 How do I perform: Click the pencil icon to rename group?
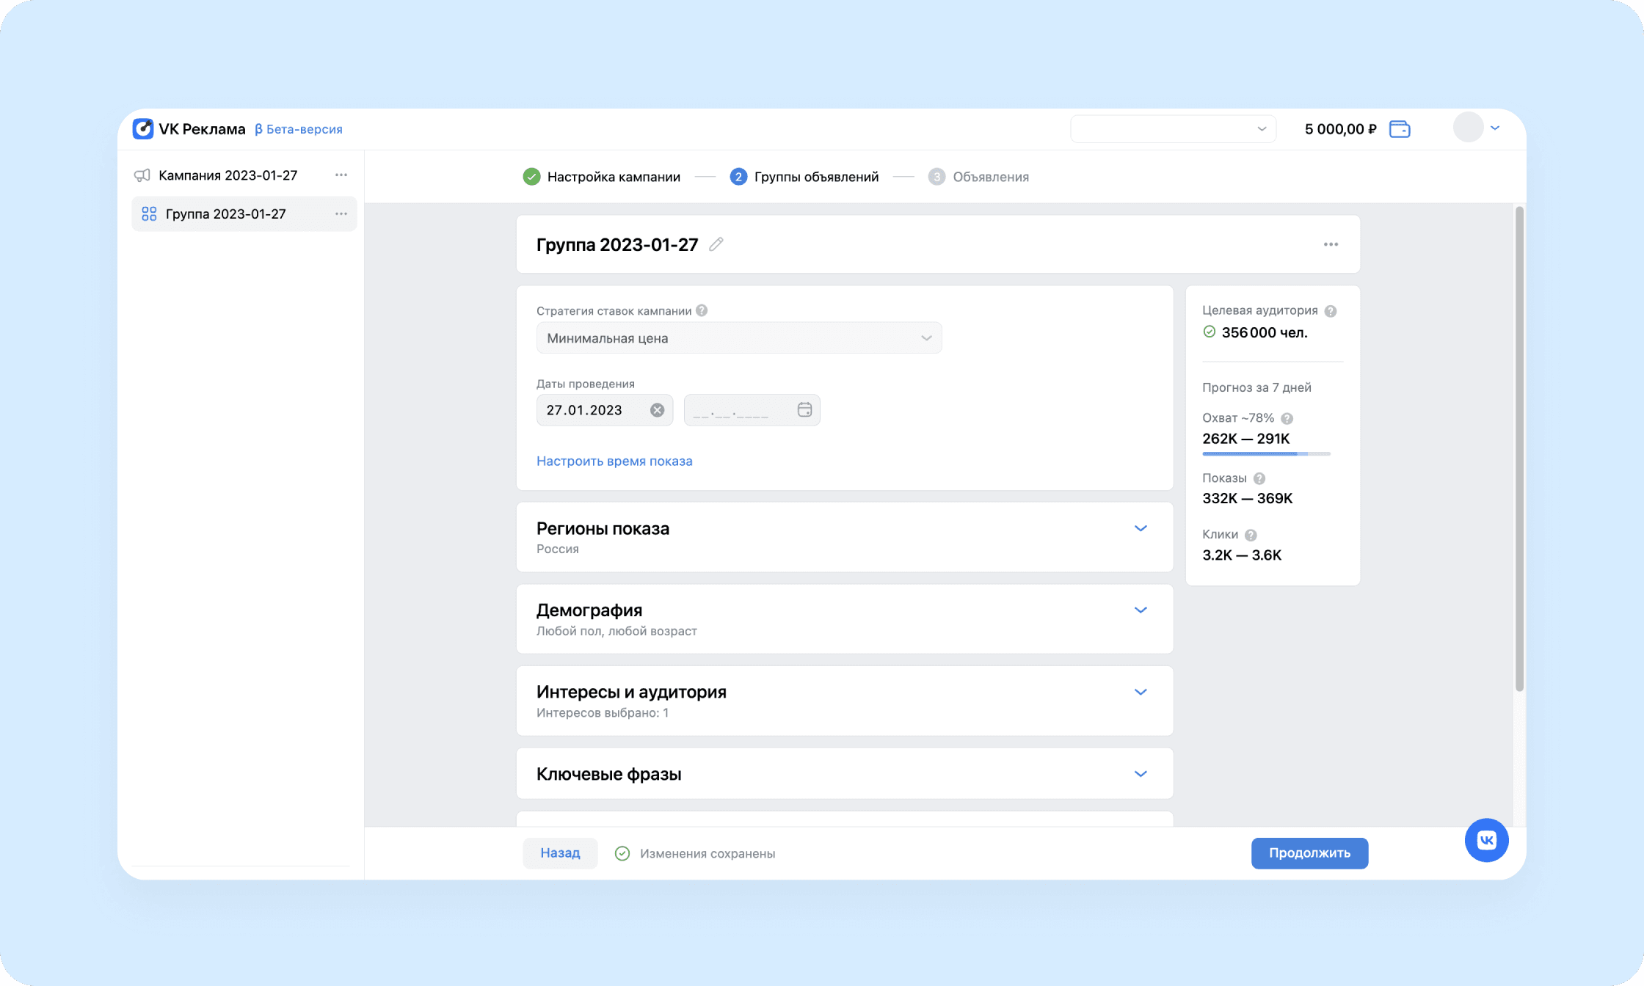716,244
